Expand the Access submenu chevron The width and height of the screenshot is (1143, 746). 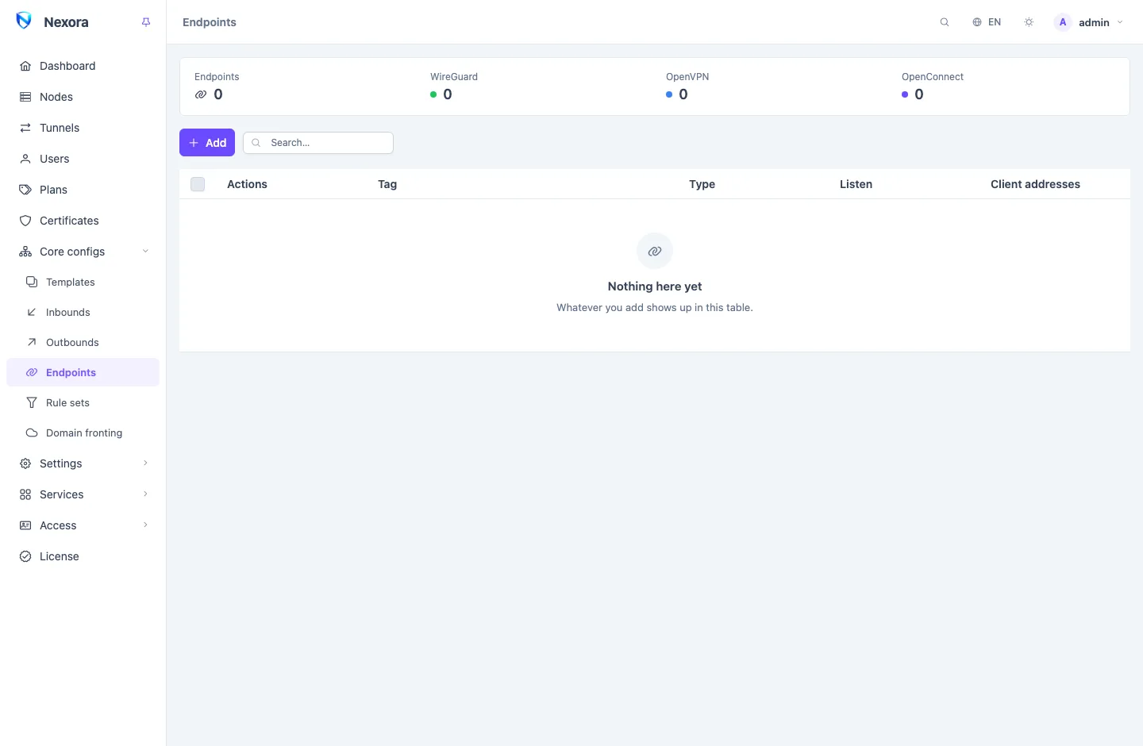[145, 525]
